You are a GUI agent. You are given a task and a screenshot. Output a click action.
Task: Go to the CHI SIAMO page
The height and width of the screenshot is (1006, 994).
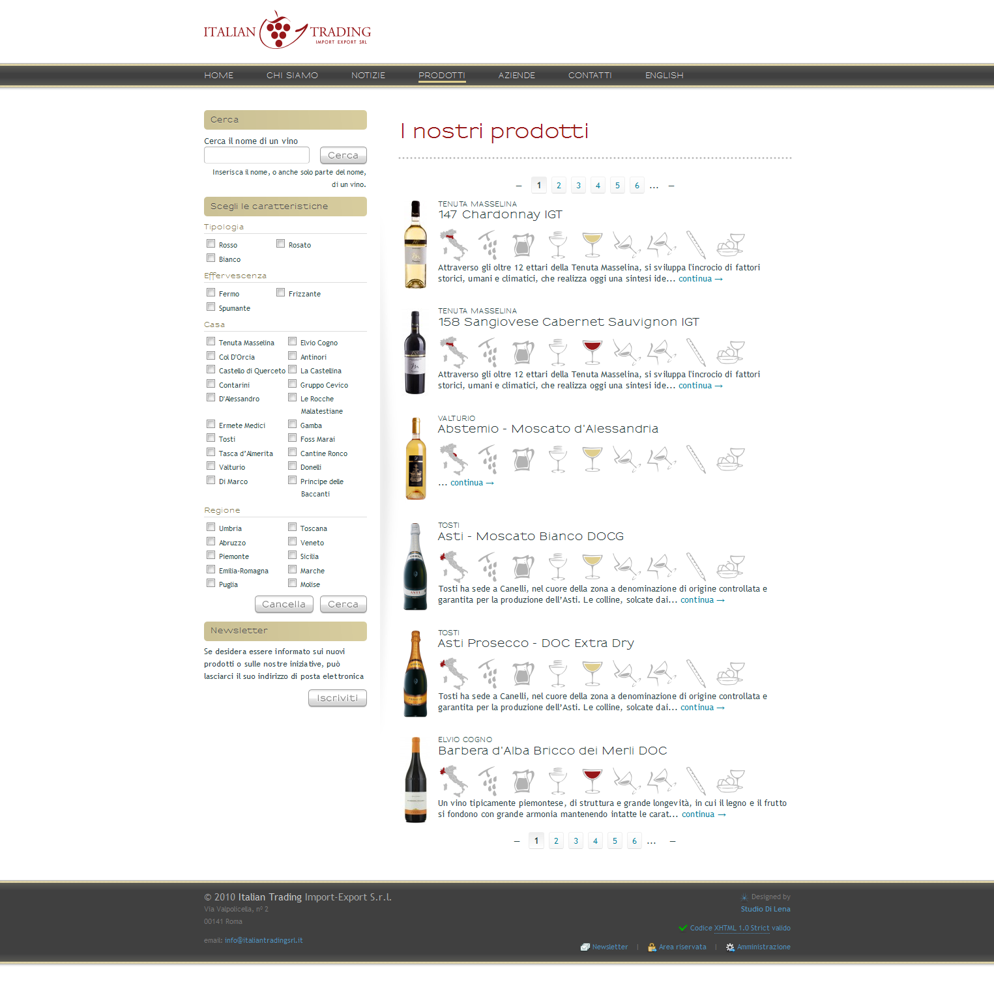292,76
